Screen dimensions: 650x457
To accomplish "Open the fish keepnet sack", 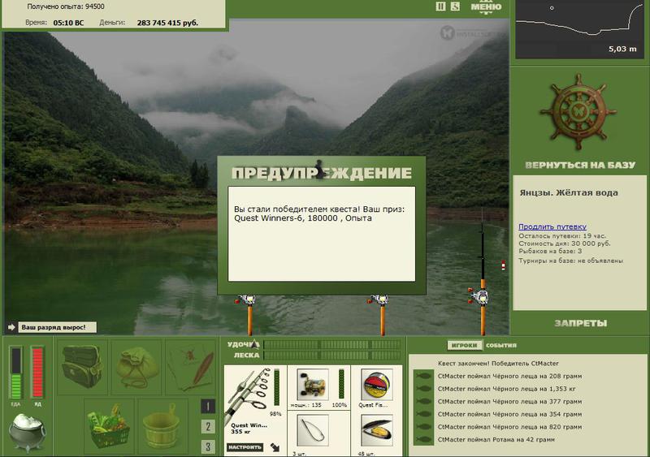I will click(136, 367).
